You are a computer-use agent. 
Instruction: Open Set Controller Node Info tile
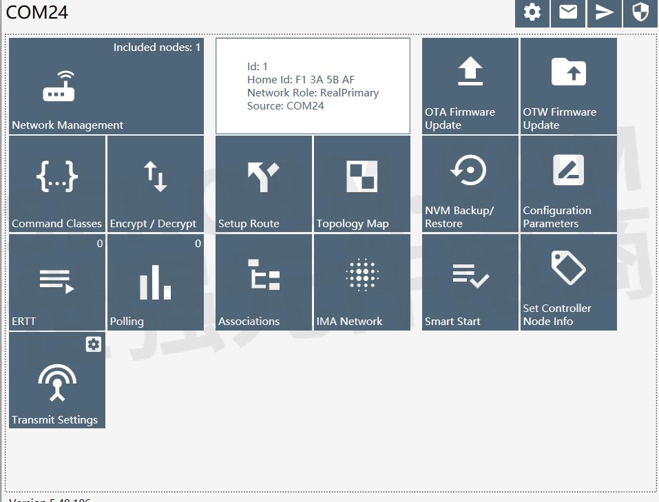click(568, 282)
